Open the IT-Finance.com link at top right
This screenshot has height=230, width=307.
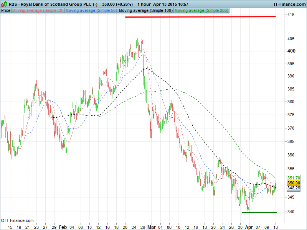289,4
